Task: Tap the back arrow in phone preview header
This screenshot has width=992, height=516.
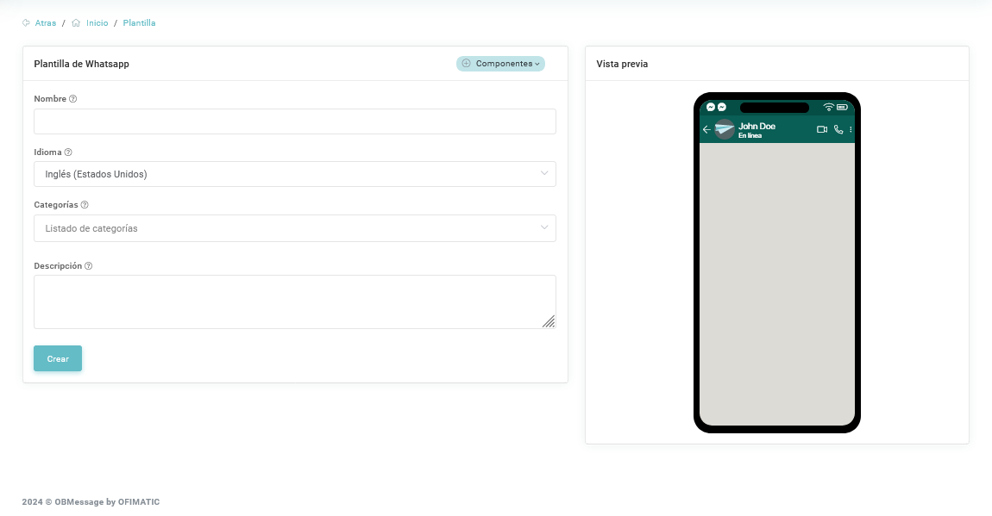Action: pyautogui.click(x=706, y=130)
